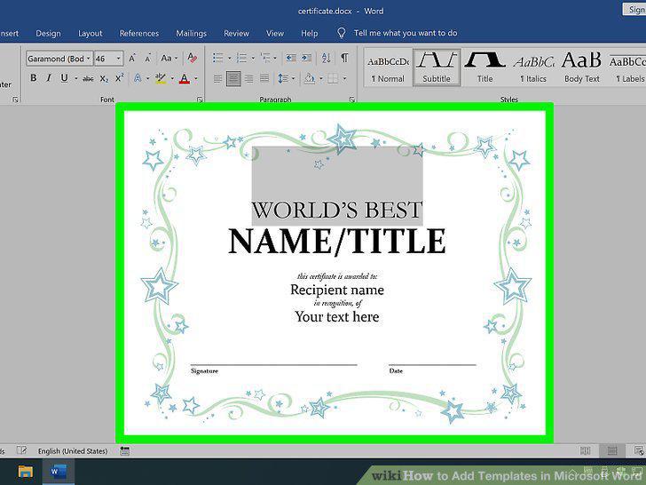
Task: Align text left
Action: 217,78
